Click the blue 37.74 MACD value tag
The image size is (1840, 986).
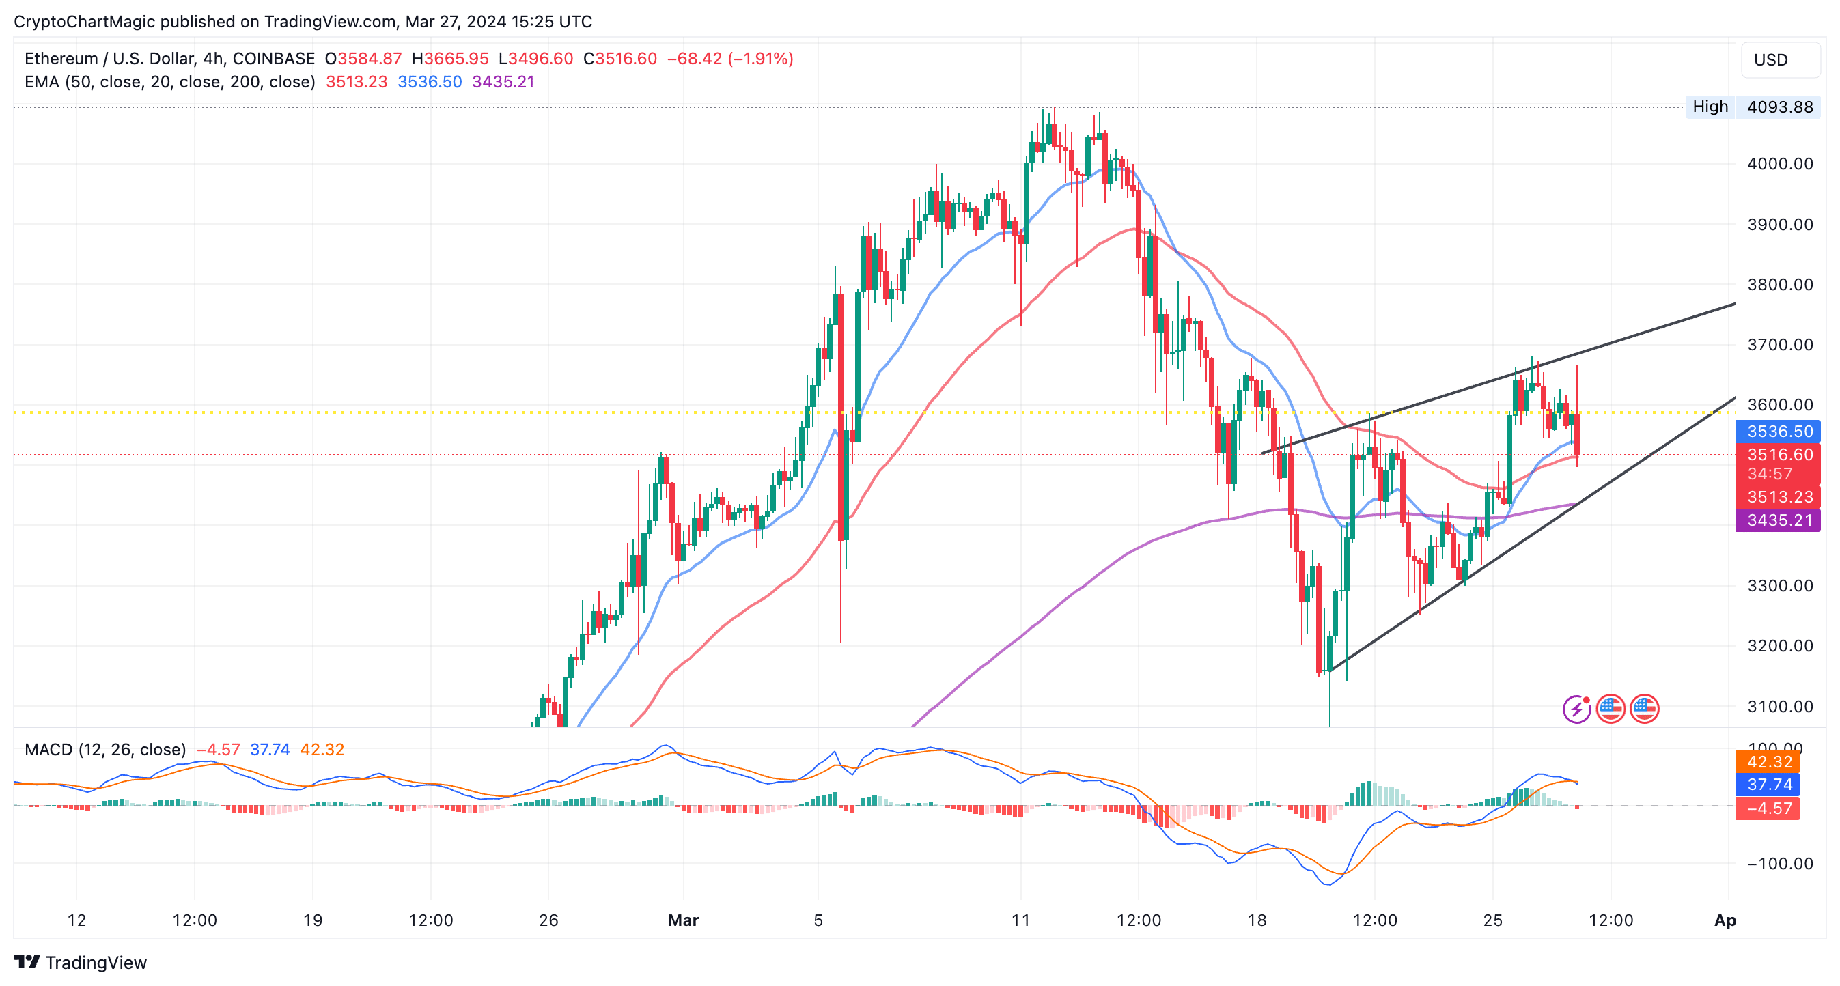pyautogui.click(x=1768, y=785)
